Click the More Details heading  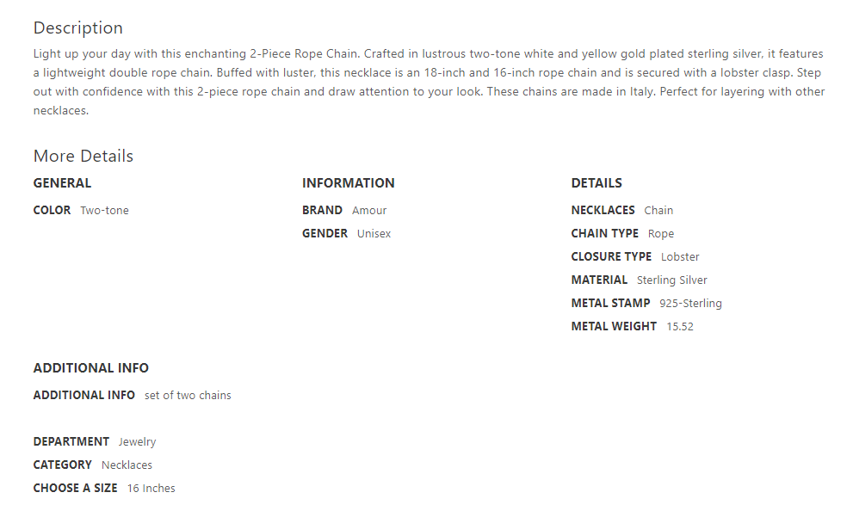[83, 156]
